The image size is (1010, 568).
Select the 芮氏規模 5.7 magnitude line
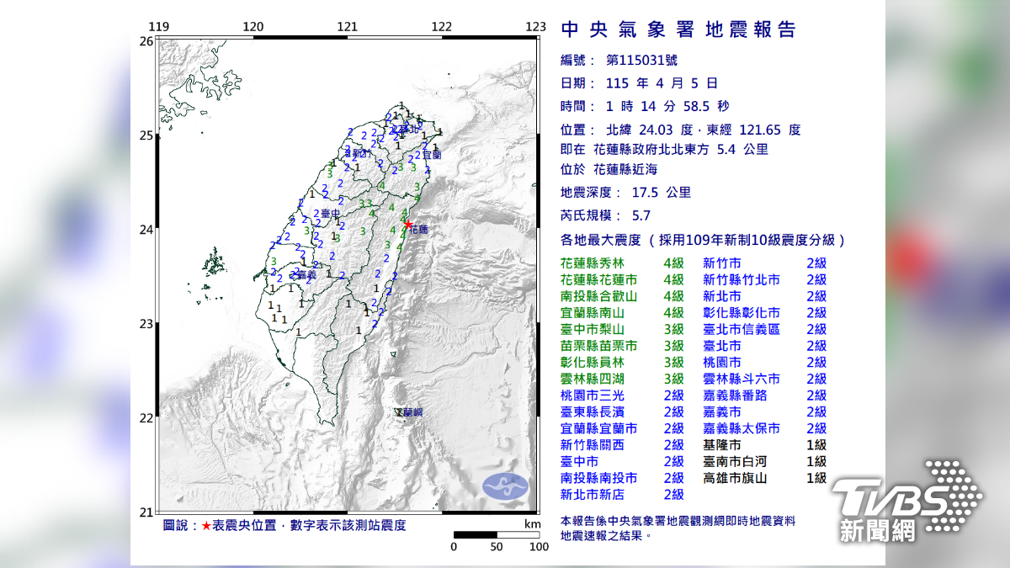coord(606,215)
